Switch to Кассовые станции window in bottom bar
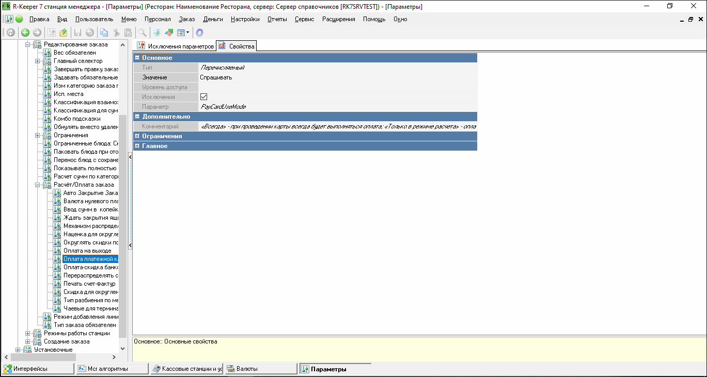Viewport: 707px width, 377px height. tap(187, 369)
